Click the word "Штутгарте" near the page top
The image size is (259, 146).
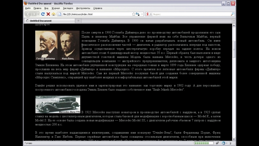coord(43,25)
